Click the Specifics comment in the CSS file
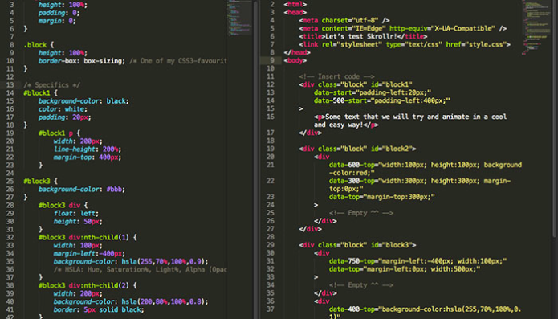The width and height of the screenshot is (558, 319). pyautogui.click(x=51, y=84)
